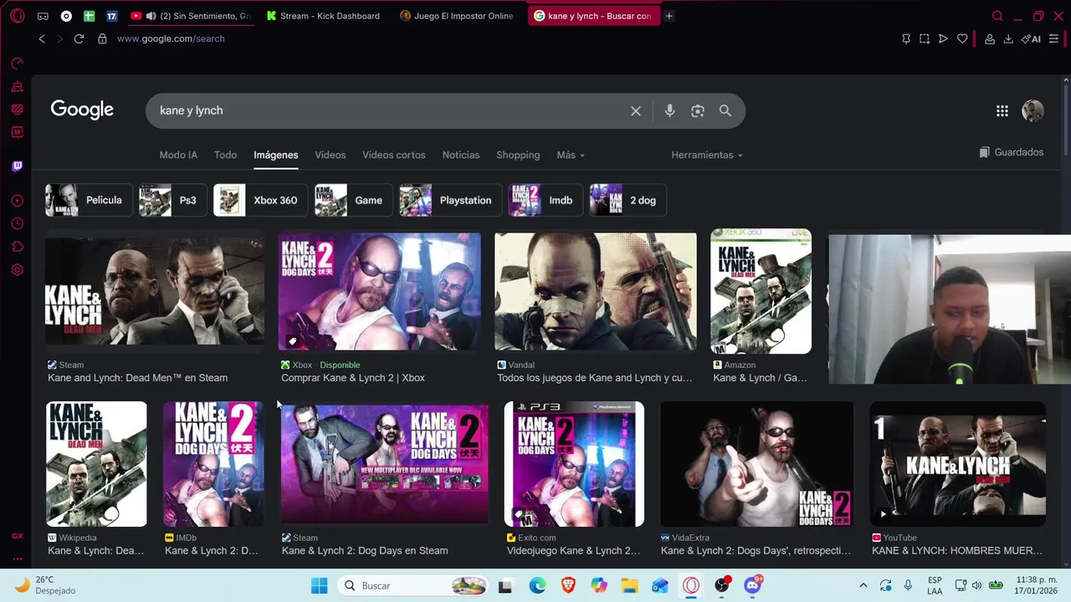Viewport: 1071px width, 602px height.
Task: Open browser profile account icon
Action: point(990,38)
